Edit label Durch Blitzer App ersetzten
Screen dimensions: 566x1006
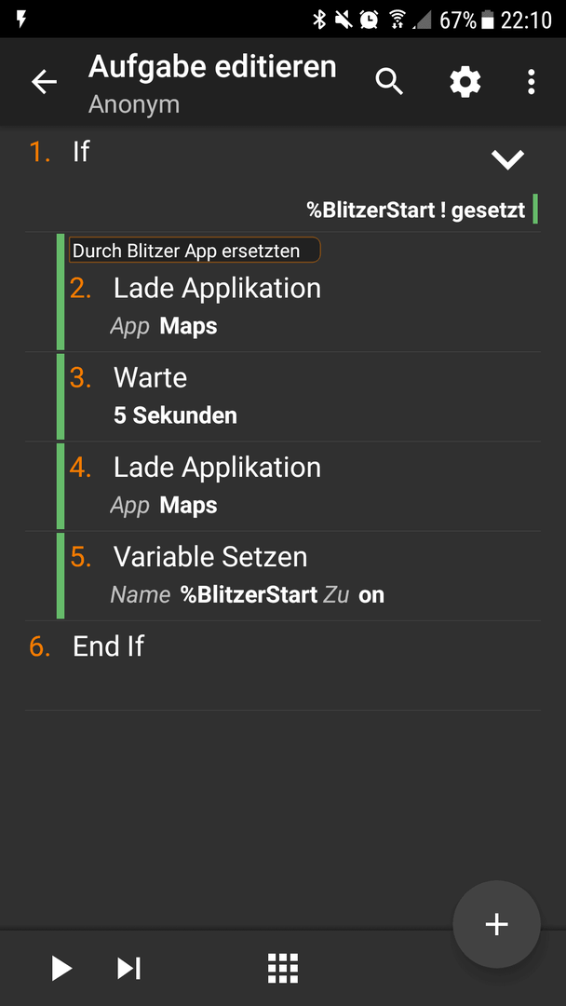tap(195, 250)
